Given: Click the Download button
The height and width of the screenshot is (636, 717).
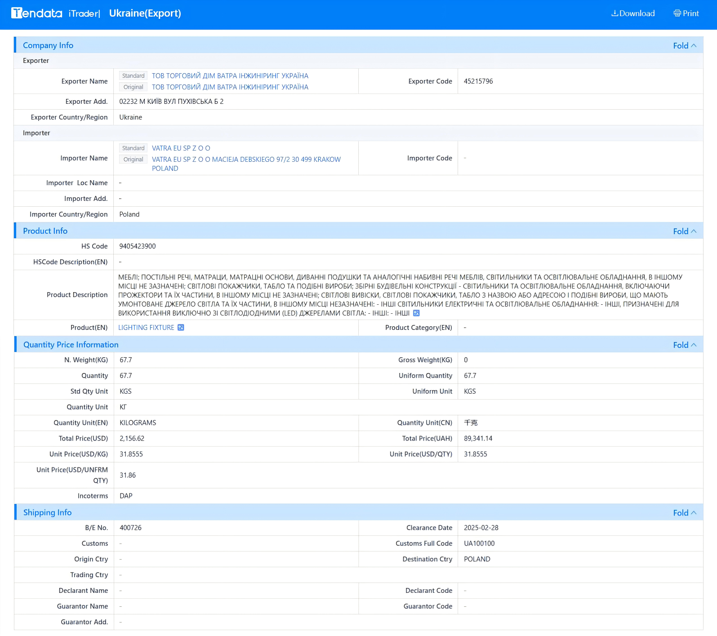Looking at the screenshot, I should 633,13.
